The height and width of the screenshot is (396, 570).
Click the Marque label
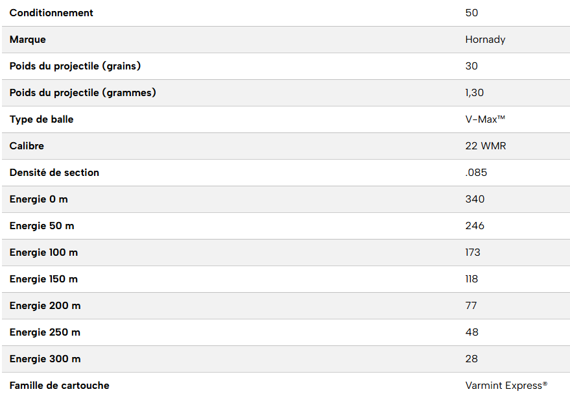pos(28,40)
